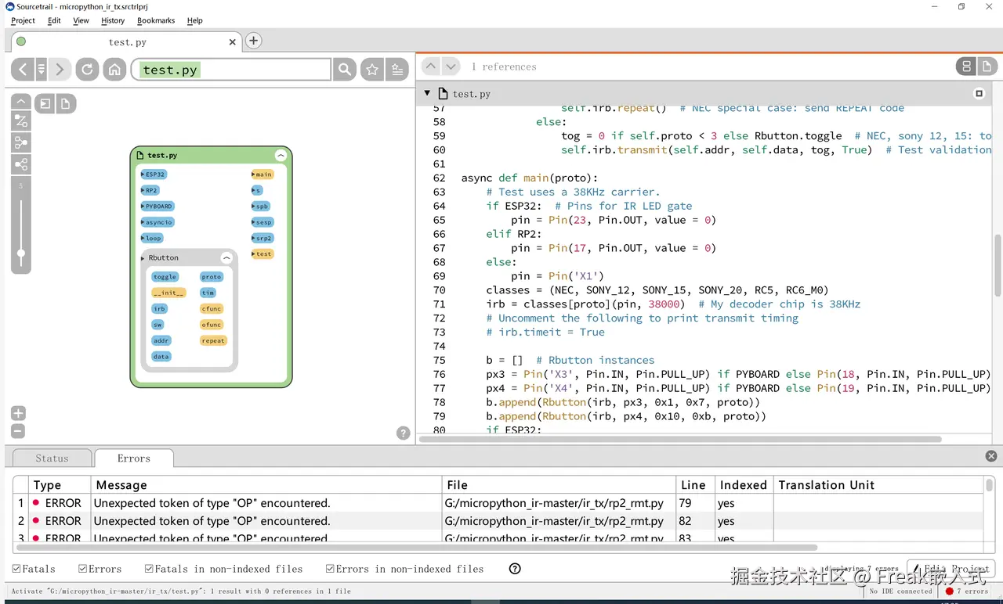This screenshot has width=1003, height=604.
Task: Collapse the test.py file node in graph
Action: click(x=281, y=155)
